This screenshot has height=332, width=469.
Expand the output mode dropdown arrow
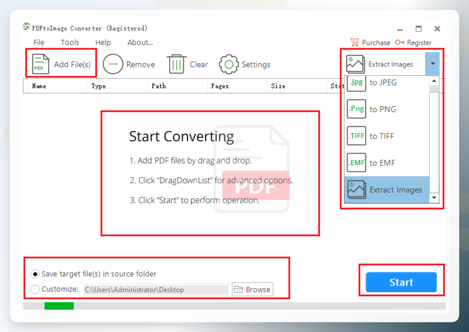pyautogui.click(x=433, y=64)
